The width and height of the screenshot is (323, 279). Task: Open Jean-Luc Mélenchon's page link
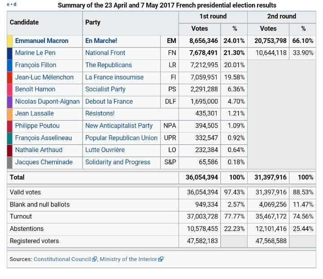44,77
